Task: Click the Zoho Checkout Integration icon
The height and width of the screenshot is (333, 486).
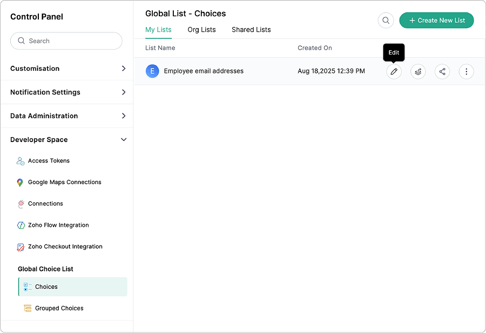Action: click(x=20, y=247)
